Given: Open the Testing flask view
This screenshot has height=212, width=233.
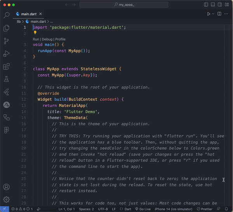Looking at the screenshot, I should tap(6, 79).
